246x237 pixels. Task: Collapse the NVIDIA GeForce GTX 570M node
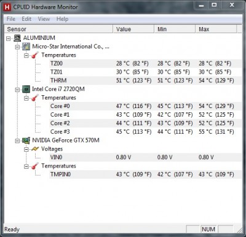[17, 141]
